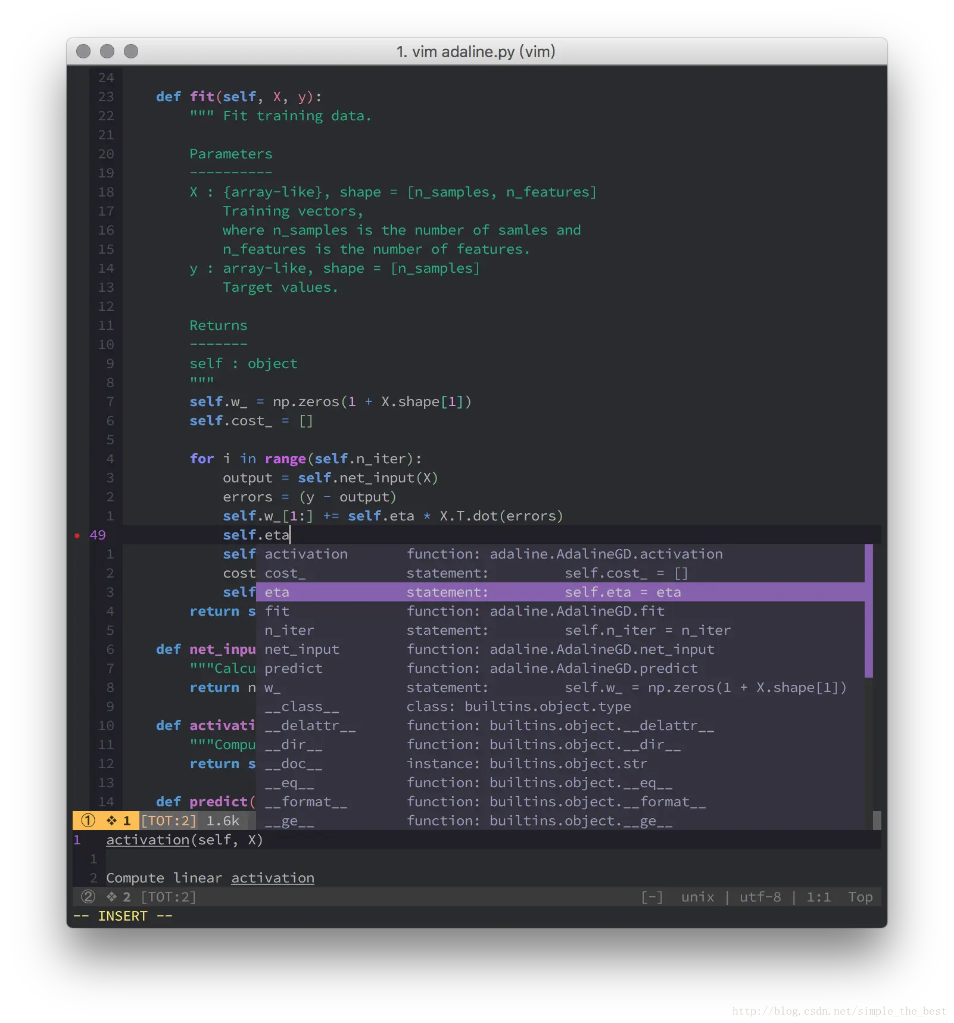Click the grey scrollbar thumb at the popup's bottom right
The height and width of the screenshot is (1023, 954).
coord(877,821)
